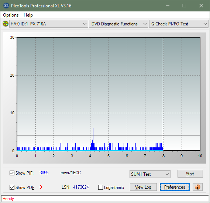This screenshot has height=203, width=210.
Task: Open the Preferences button
Action: coord(175,187)
